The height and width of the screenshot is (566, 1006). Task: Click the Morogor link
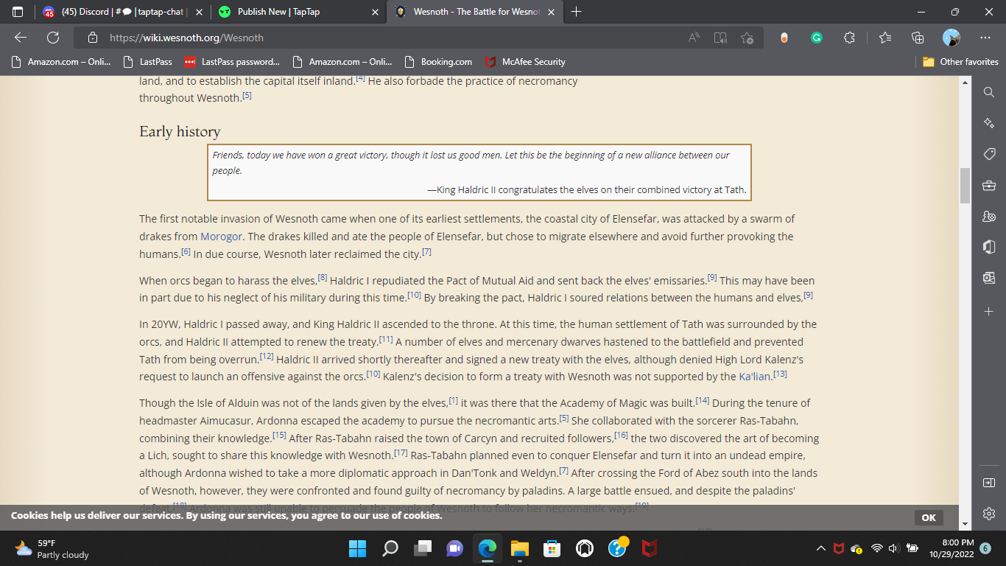click(x=222, y=237)
